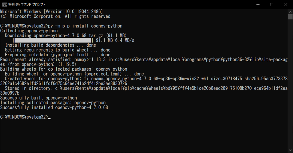This screenshot has width=293, height=153.
Task: Click the 'Microsoft Windows [Version 10.0.19044.2486]' line
Action: [51, 12]
